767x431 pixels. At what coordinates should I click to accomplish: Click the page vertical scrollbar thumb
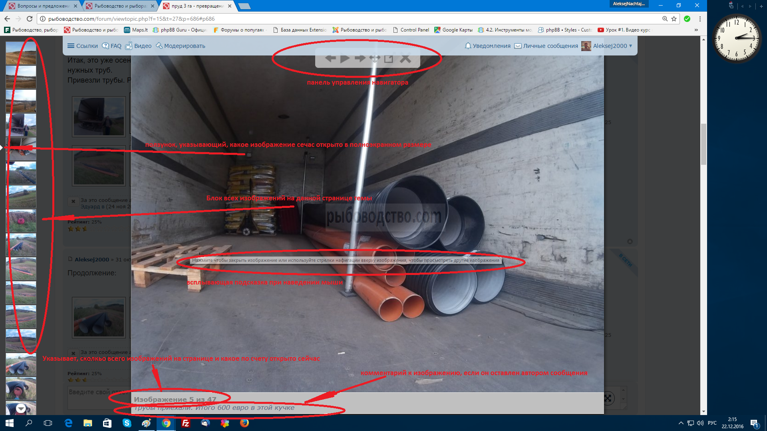(x=703, y=144)
